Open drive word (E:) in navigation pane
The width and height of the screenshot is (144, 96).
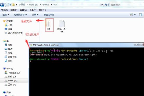[11, 81]
